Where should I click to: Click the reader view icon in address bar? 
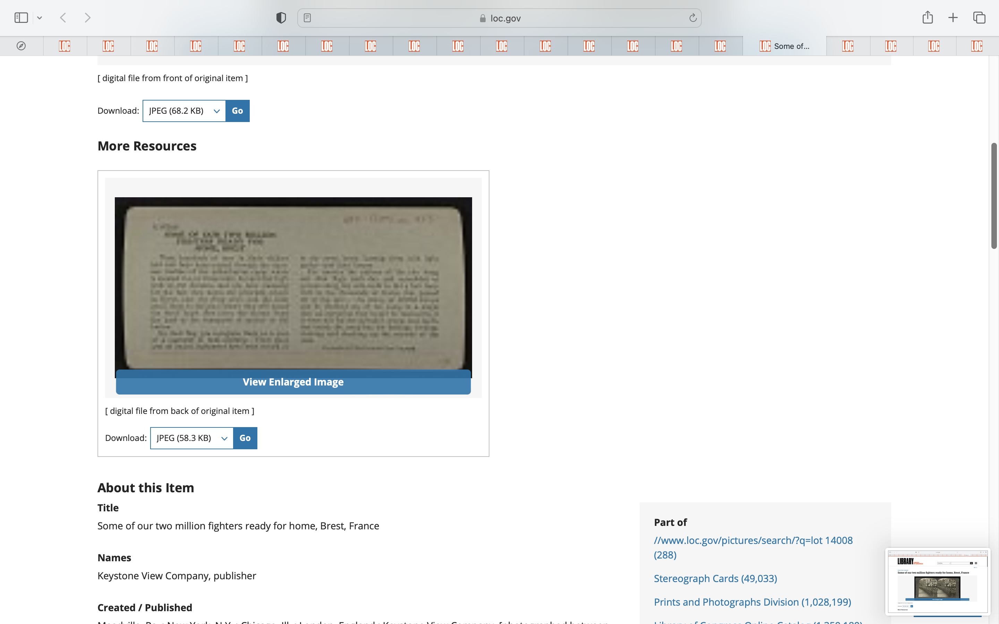(307, 18)
